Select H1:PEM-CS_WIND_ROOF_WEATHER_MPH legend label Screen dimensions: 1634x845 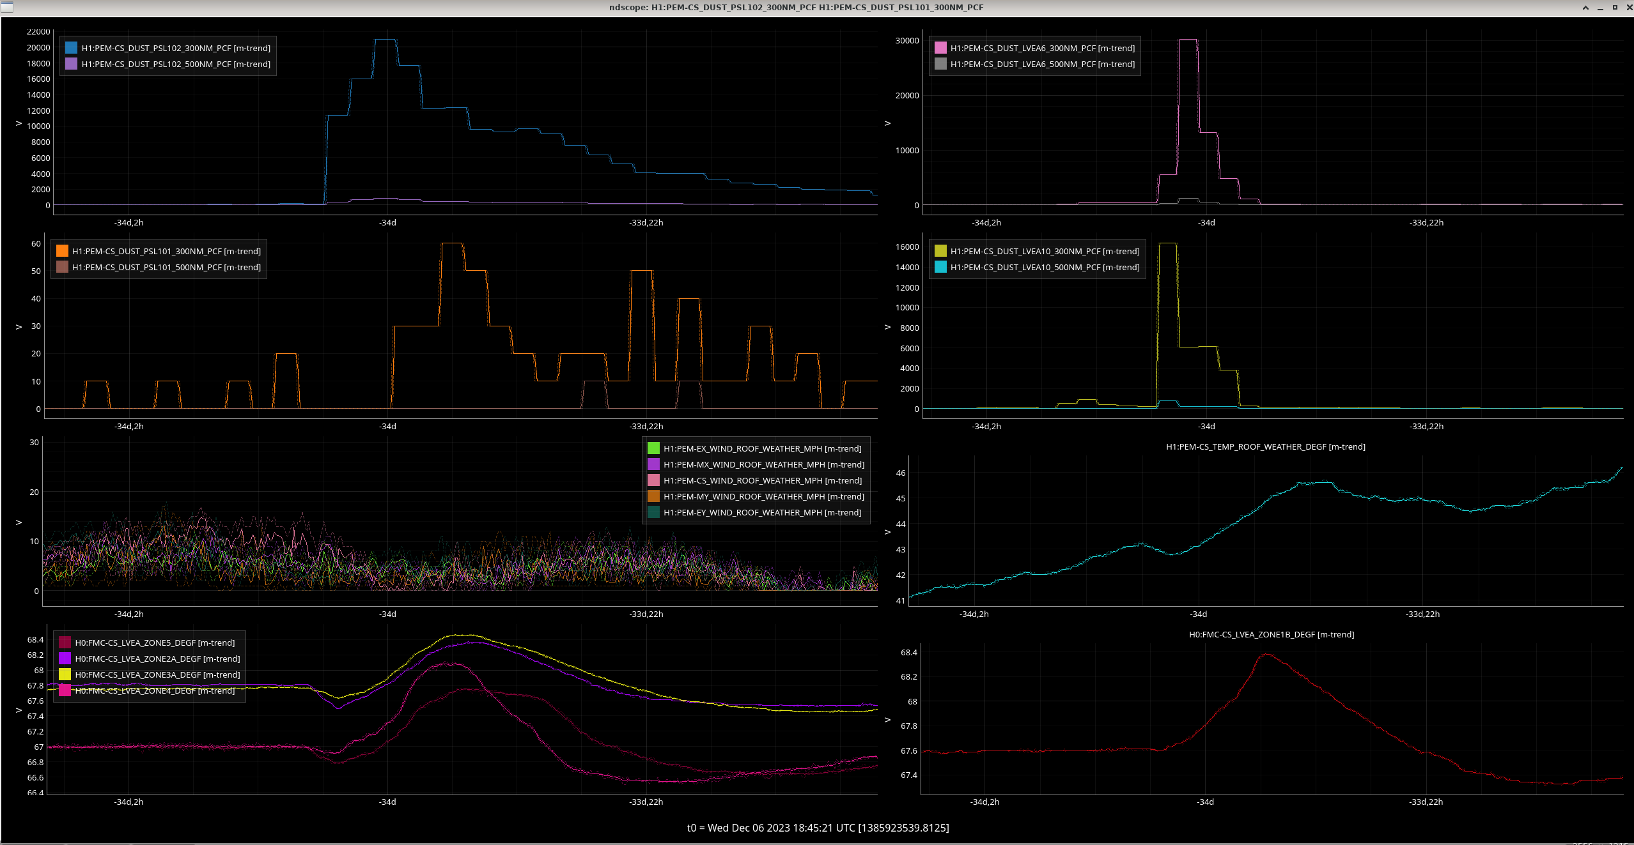click(762, 480)
